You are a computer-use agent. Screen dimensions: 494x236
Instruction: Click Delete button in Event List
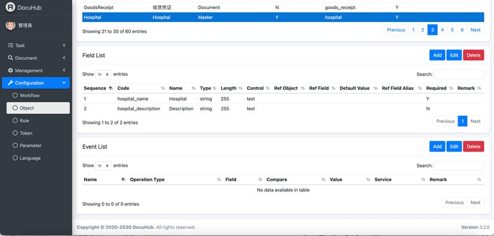point(474,147)
